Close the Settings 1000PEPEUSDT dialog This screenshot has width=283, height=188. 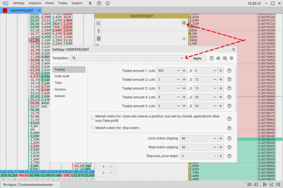coord(234,49)
